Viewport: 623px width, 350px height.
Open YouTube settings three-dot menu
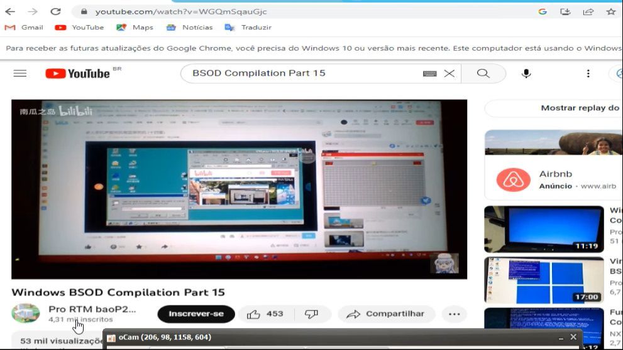click(588, 73)
